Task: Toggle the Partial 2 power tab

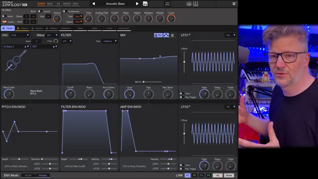Action: [18, 28]
